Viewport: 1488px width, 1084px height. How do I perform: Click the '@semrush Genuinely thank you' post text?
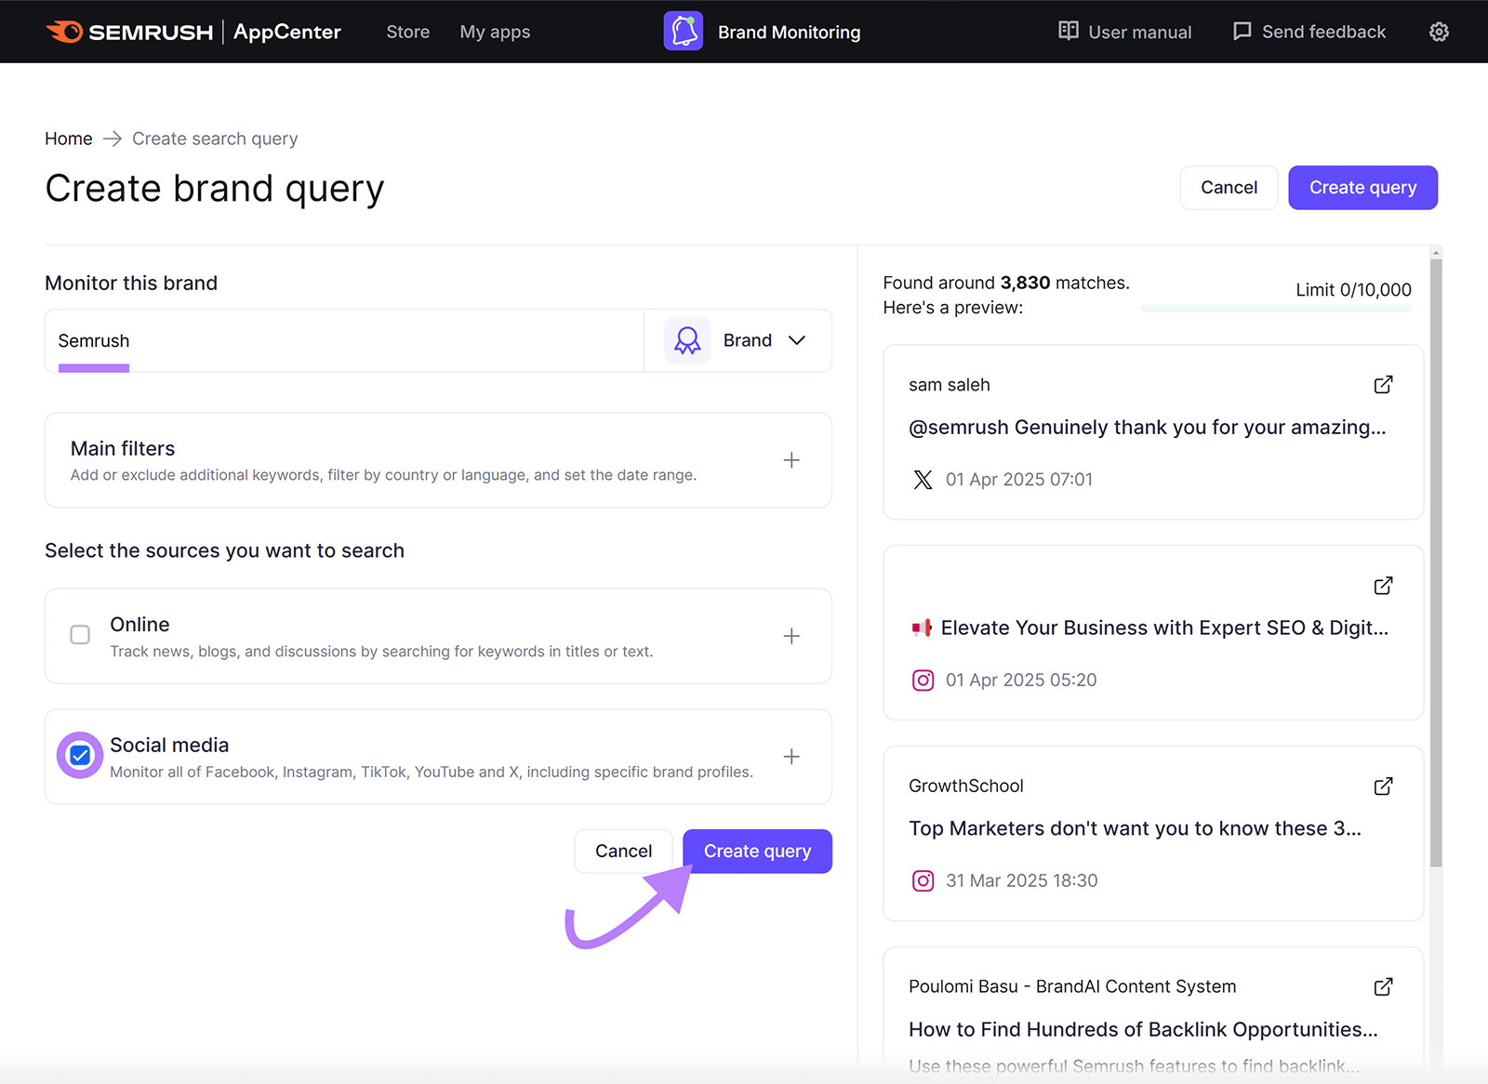point(1147,428)
